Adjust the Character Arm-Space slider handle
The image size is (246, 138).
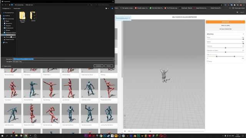click(x=226, y=52)
